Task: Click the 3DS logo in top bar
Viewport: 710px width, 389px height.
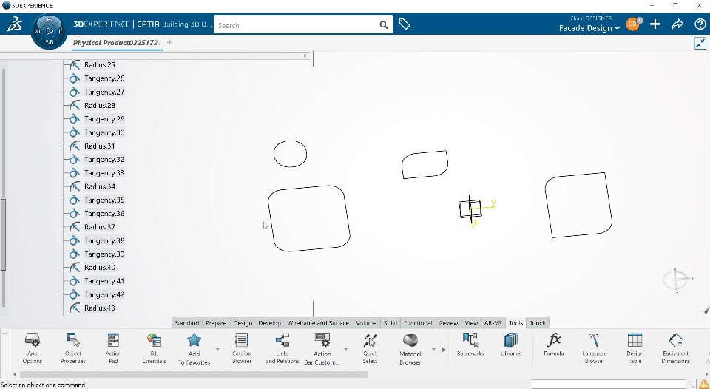Action: (x=15, y=24)
